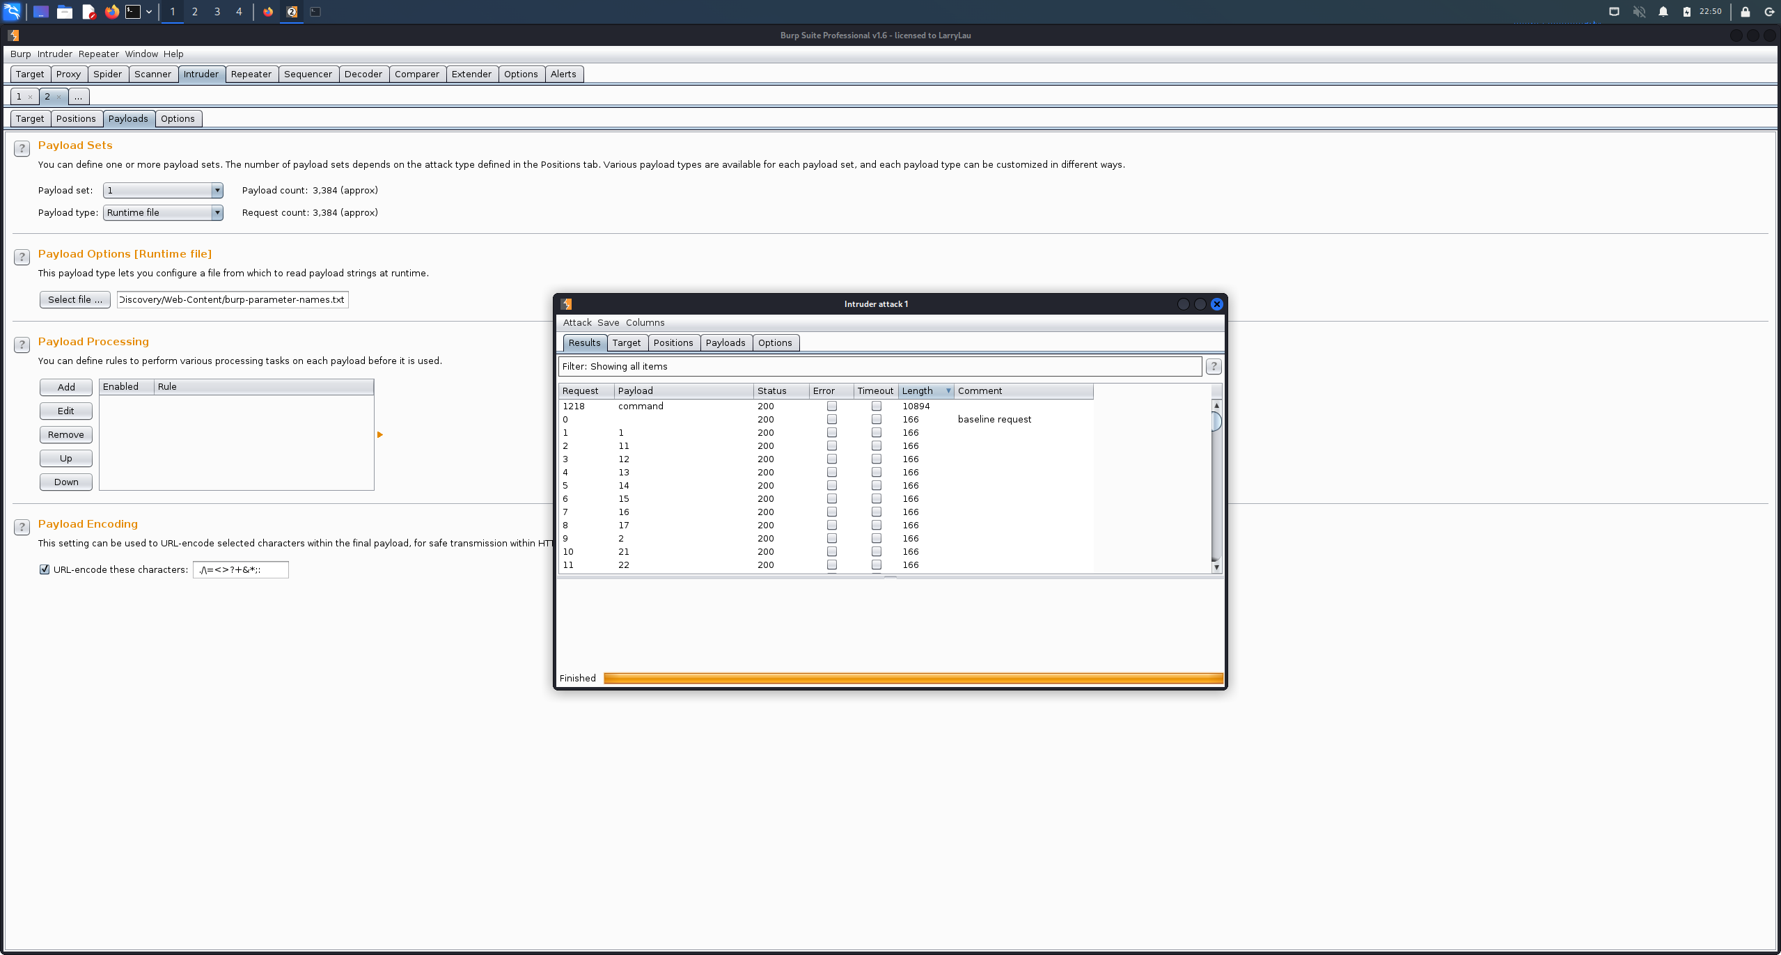Close Intruder tab 2

58,97
